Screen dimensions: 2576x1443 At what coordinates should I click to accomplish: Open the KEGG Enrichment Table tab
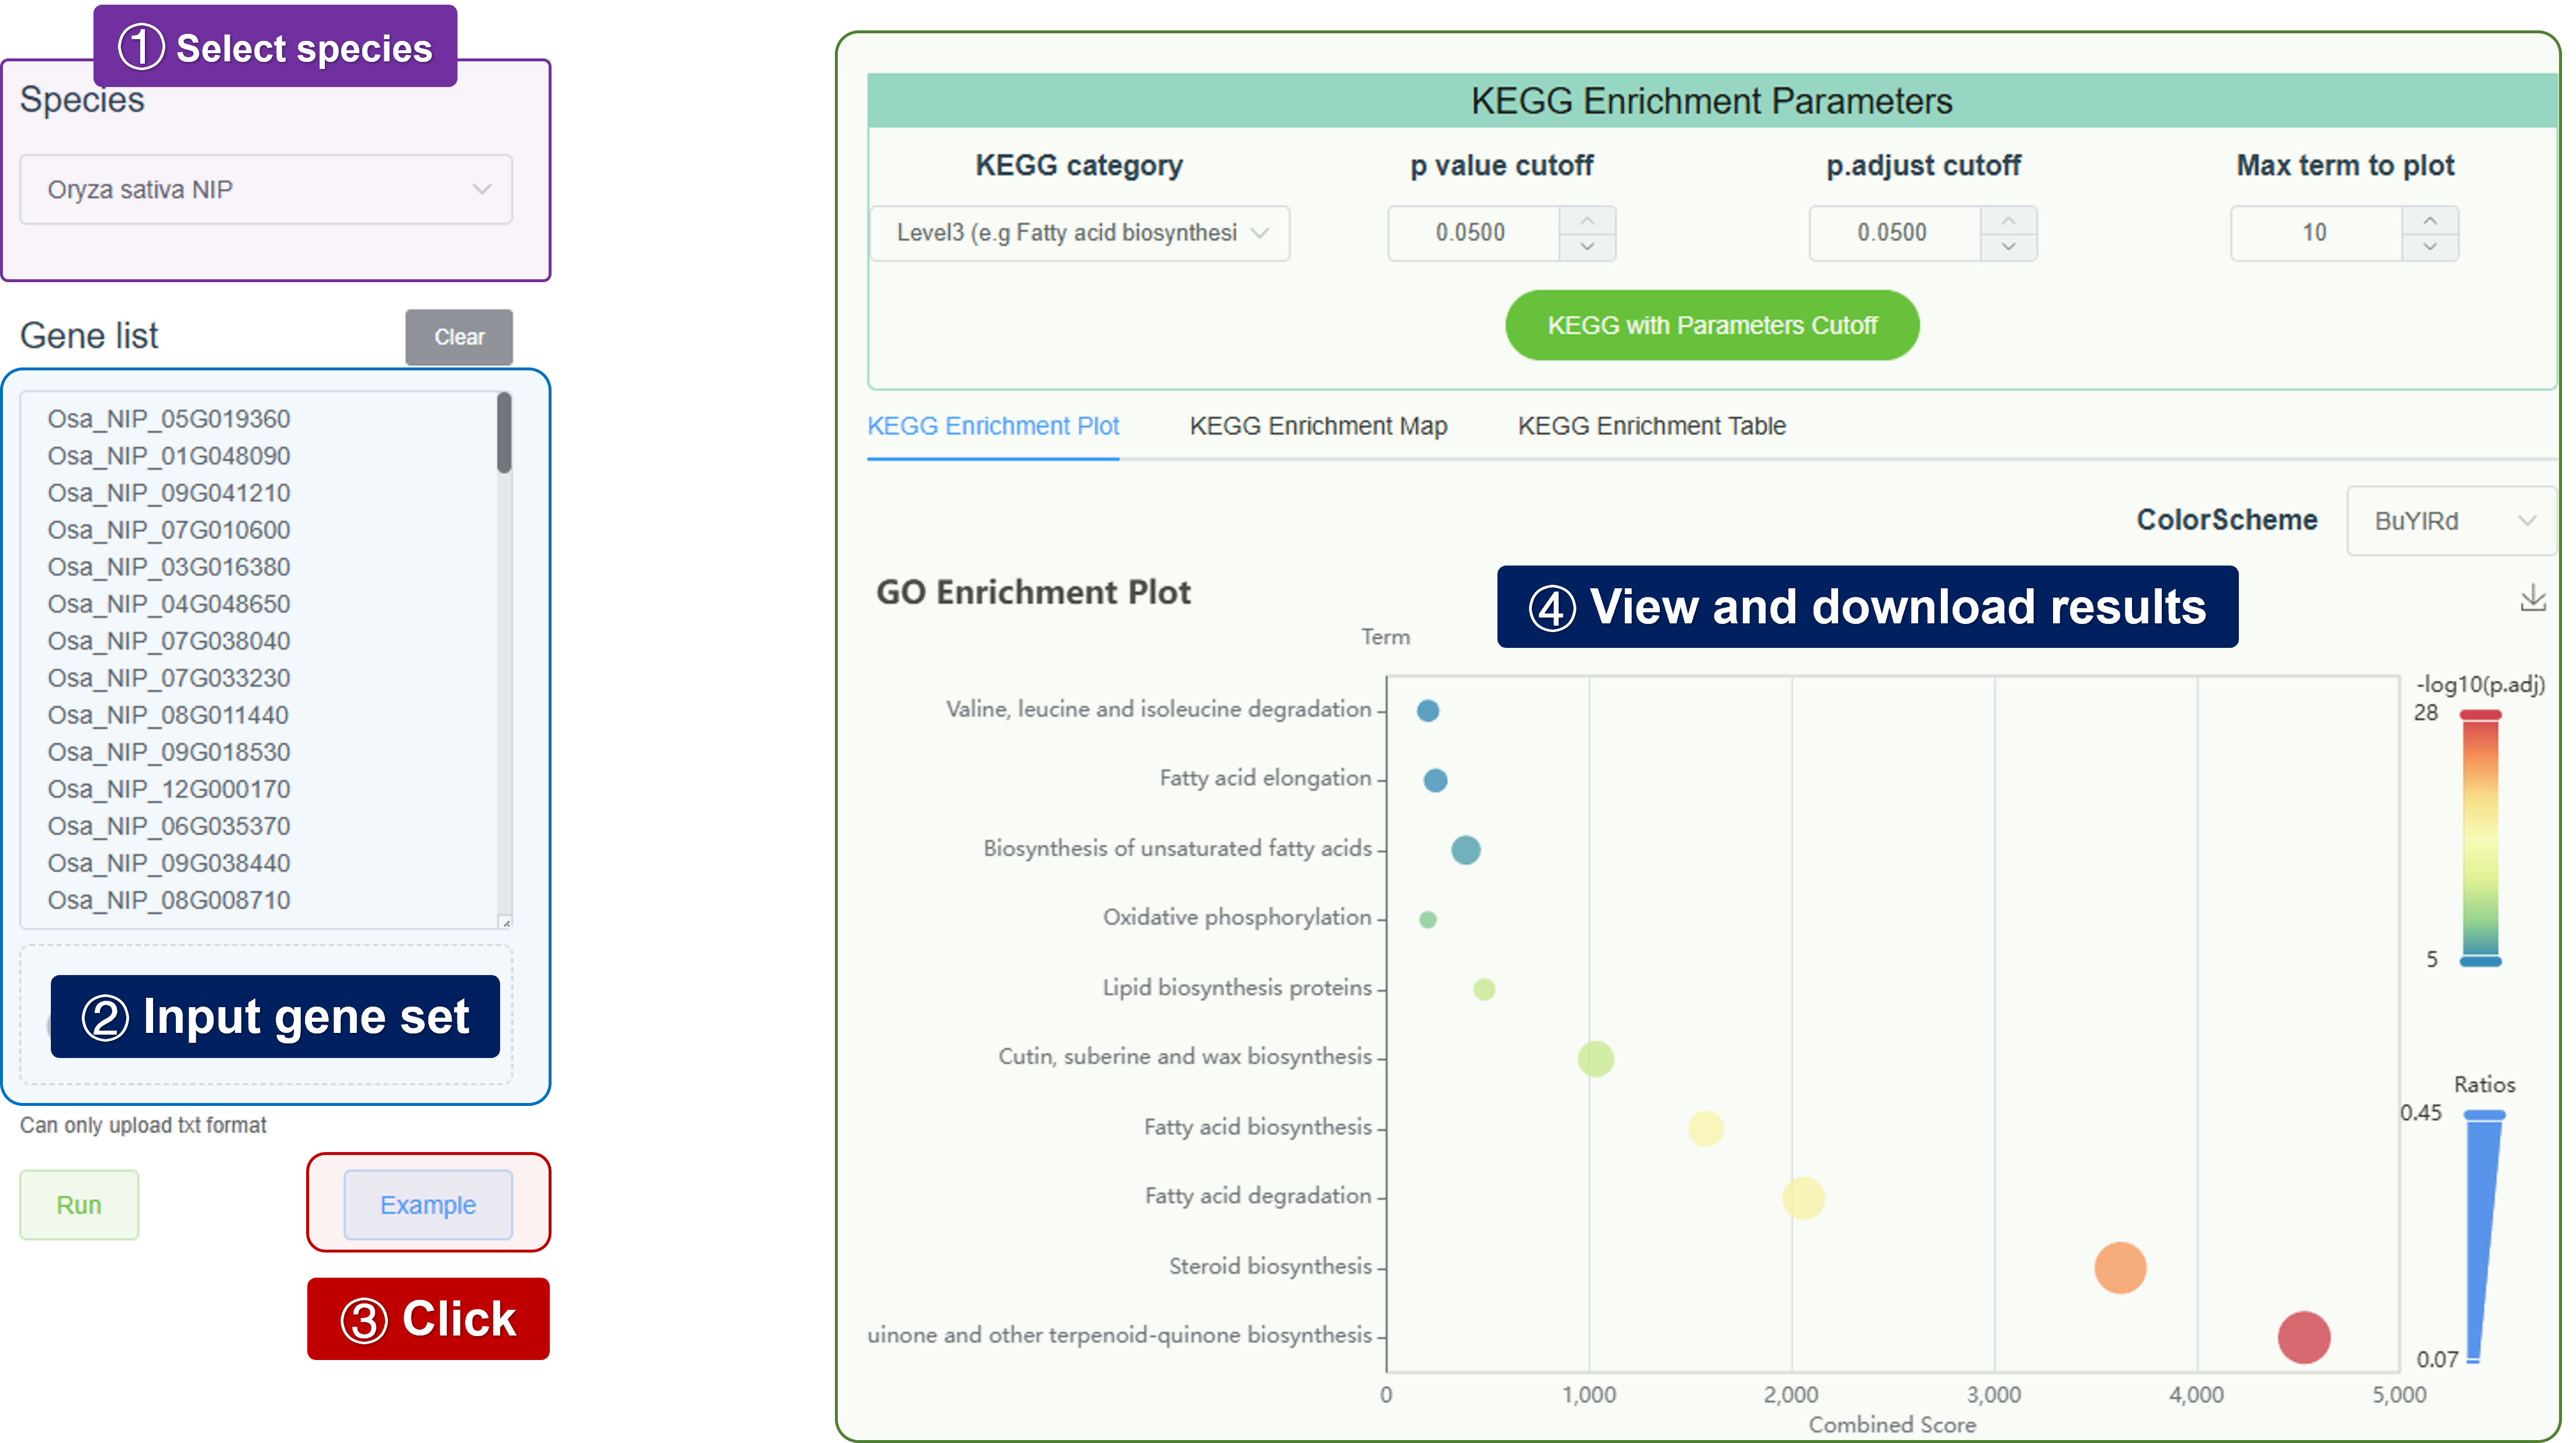[1651, 426]
